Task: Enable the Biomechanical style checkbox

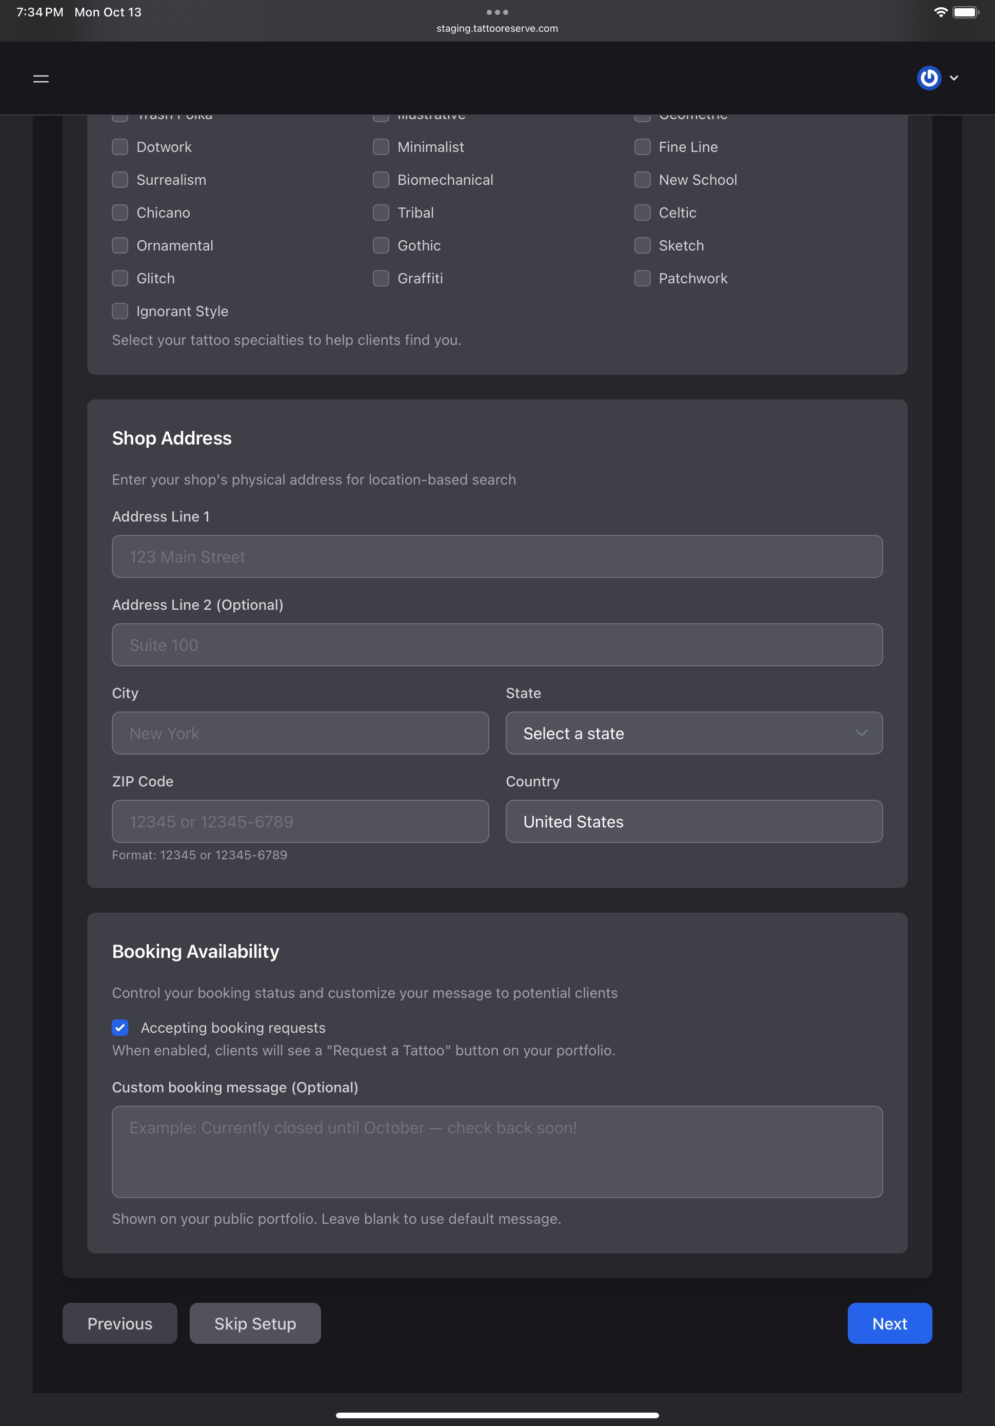Action: pyautogui.click(x=381, y=180)
